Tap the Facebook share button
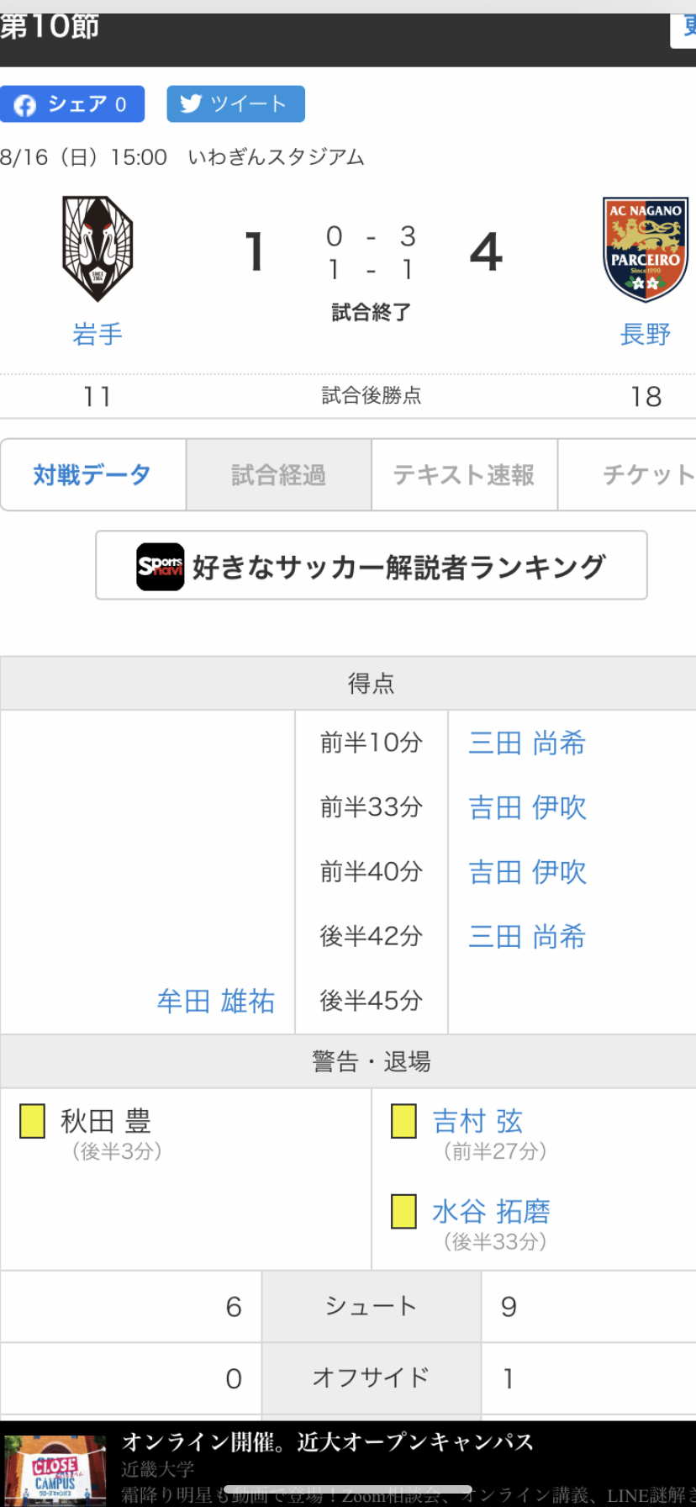The width and height of the screenshot is (696, 1507). [x=72, y=104]
